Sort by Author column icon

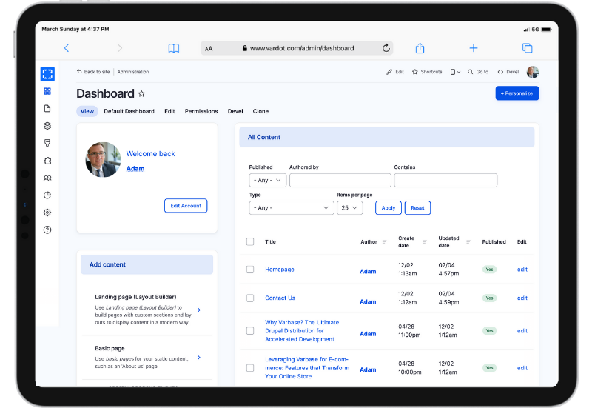tap(384, 242)
